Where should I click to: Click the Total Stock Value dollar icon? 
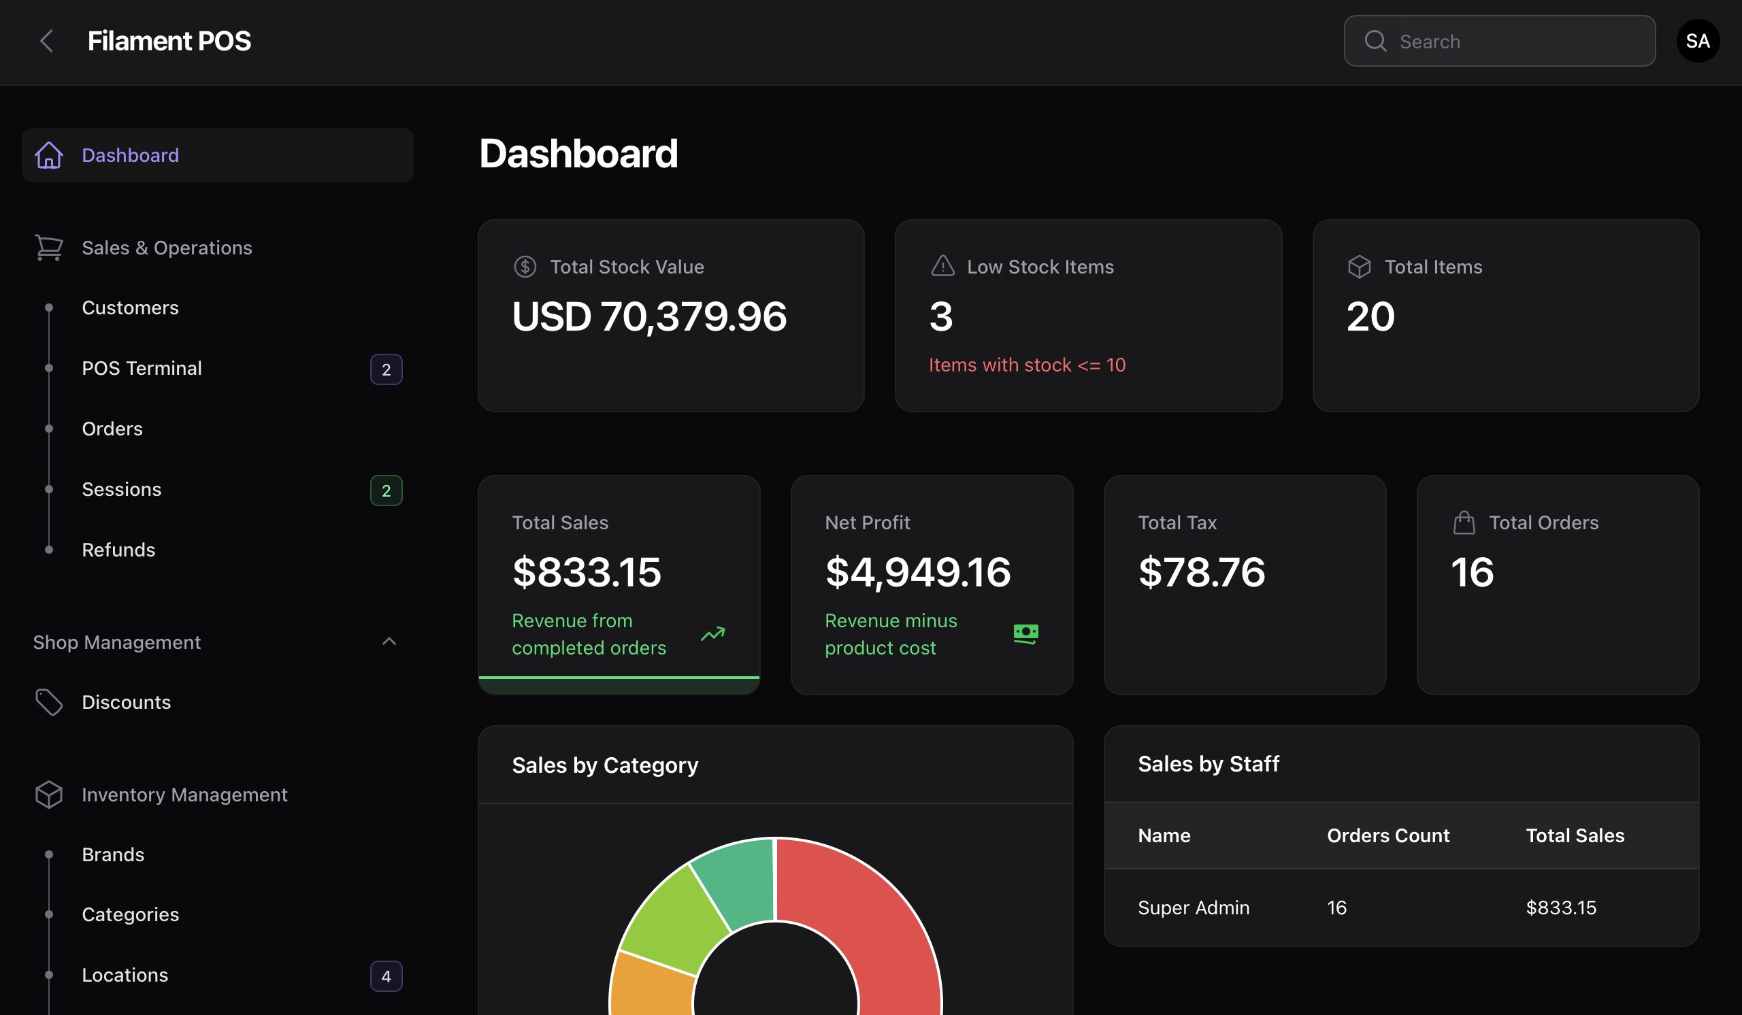tap(525, 267)
